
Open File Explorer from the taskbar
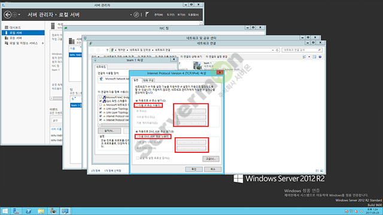pyautogui.click(x=41, y=211)
